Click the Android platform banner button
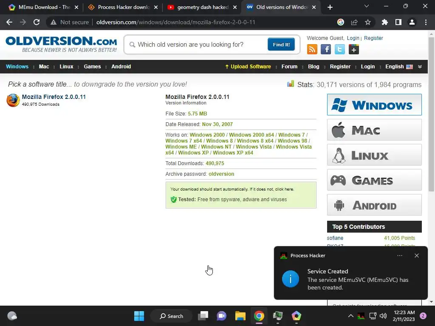 [x=374, y=205]
